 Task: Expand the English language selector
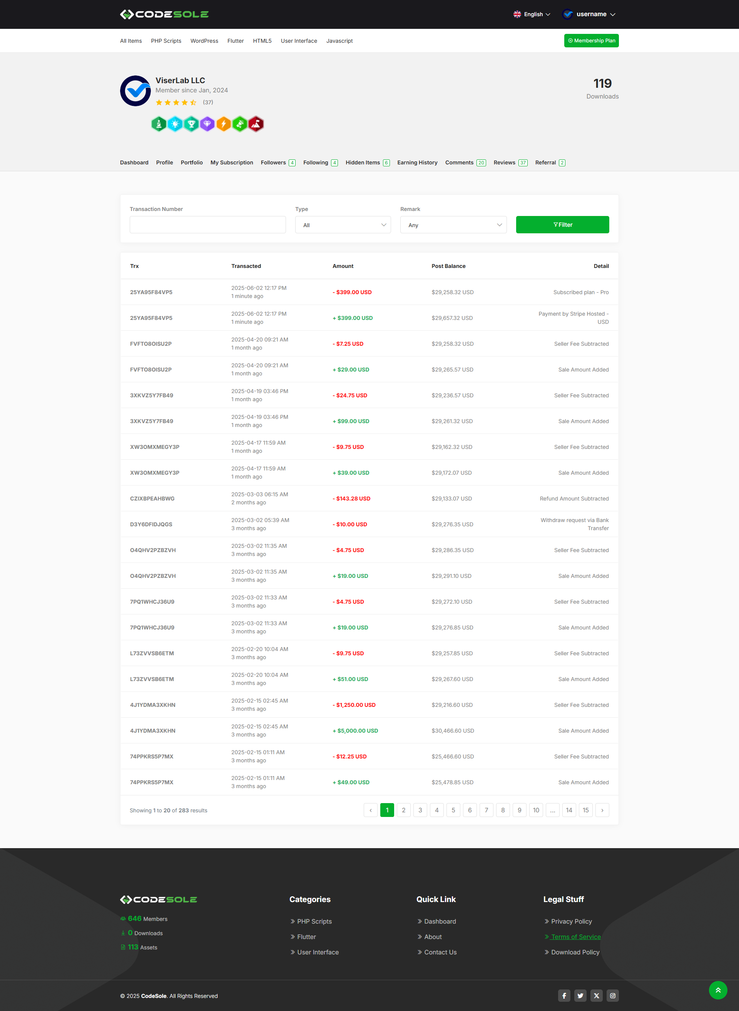(x=532, y=14)
